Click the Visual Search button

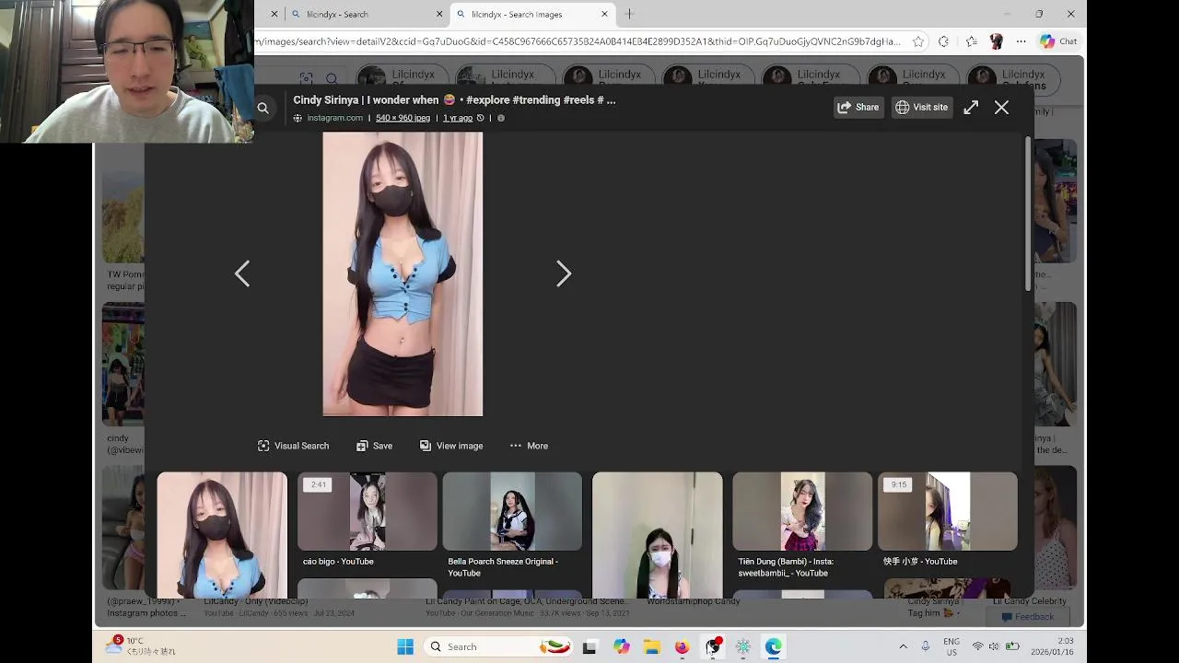(x=293, y=446)
